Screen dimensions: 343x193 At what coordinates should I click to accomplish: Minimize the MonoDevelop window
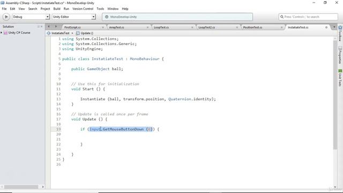click(x=314, y=3)
